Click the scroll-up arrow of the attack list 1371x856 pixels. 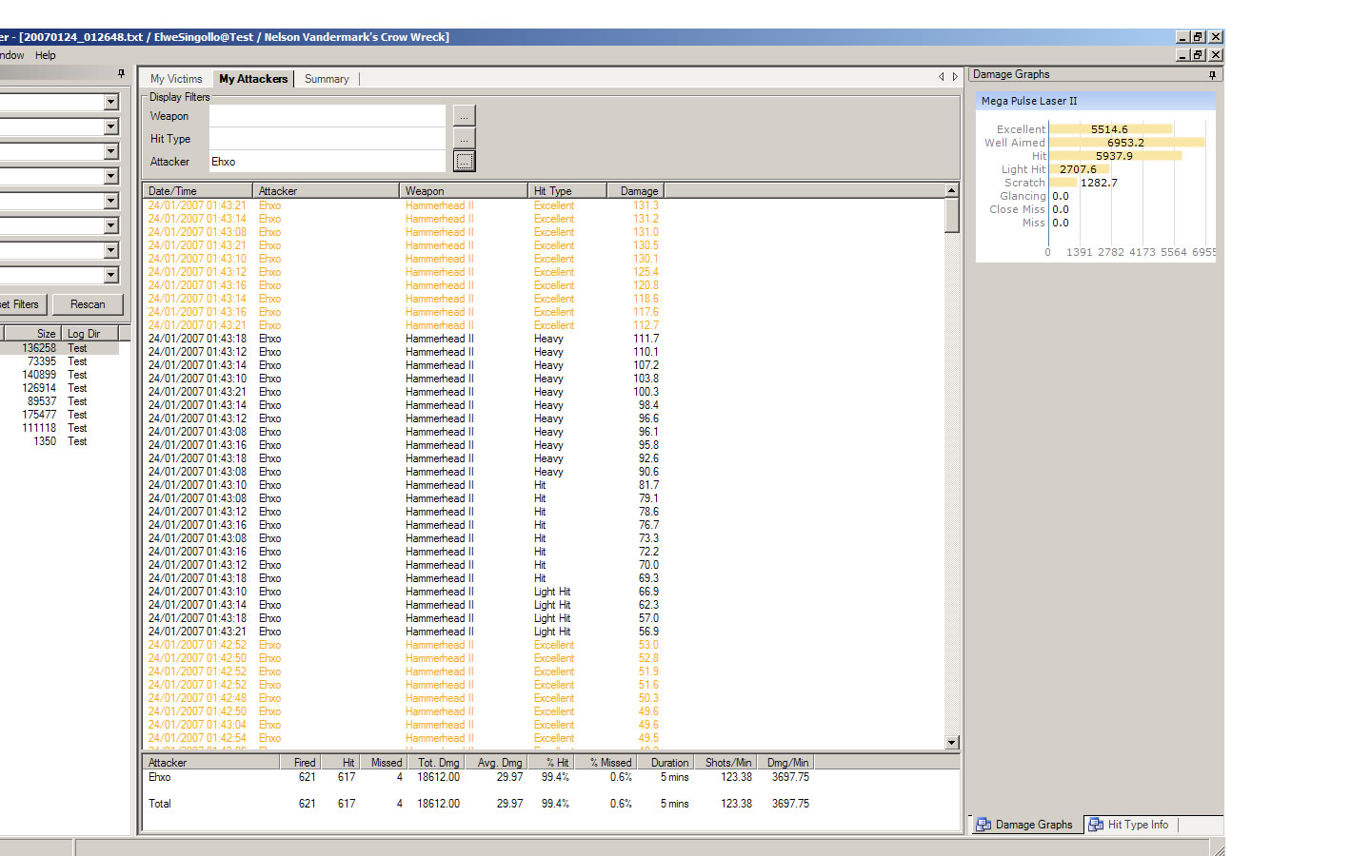[x=951, y=190]
